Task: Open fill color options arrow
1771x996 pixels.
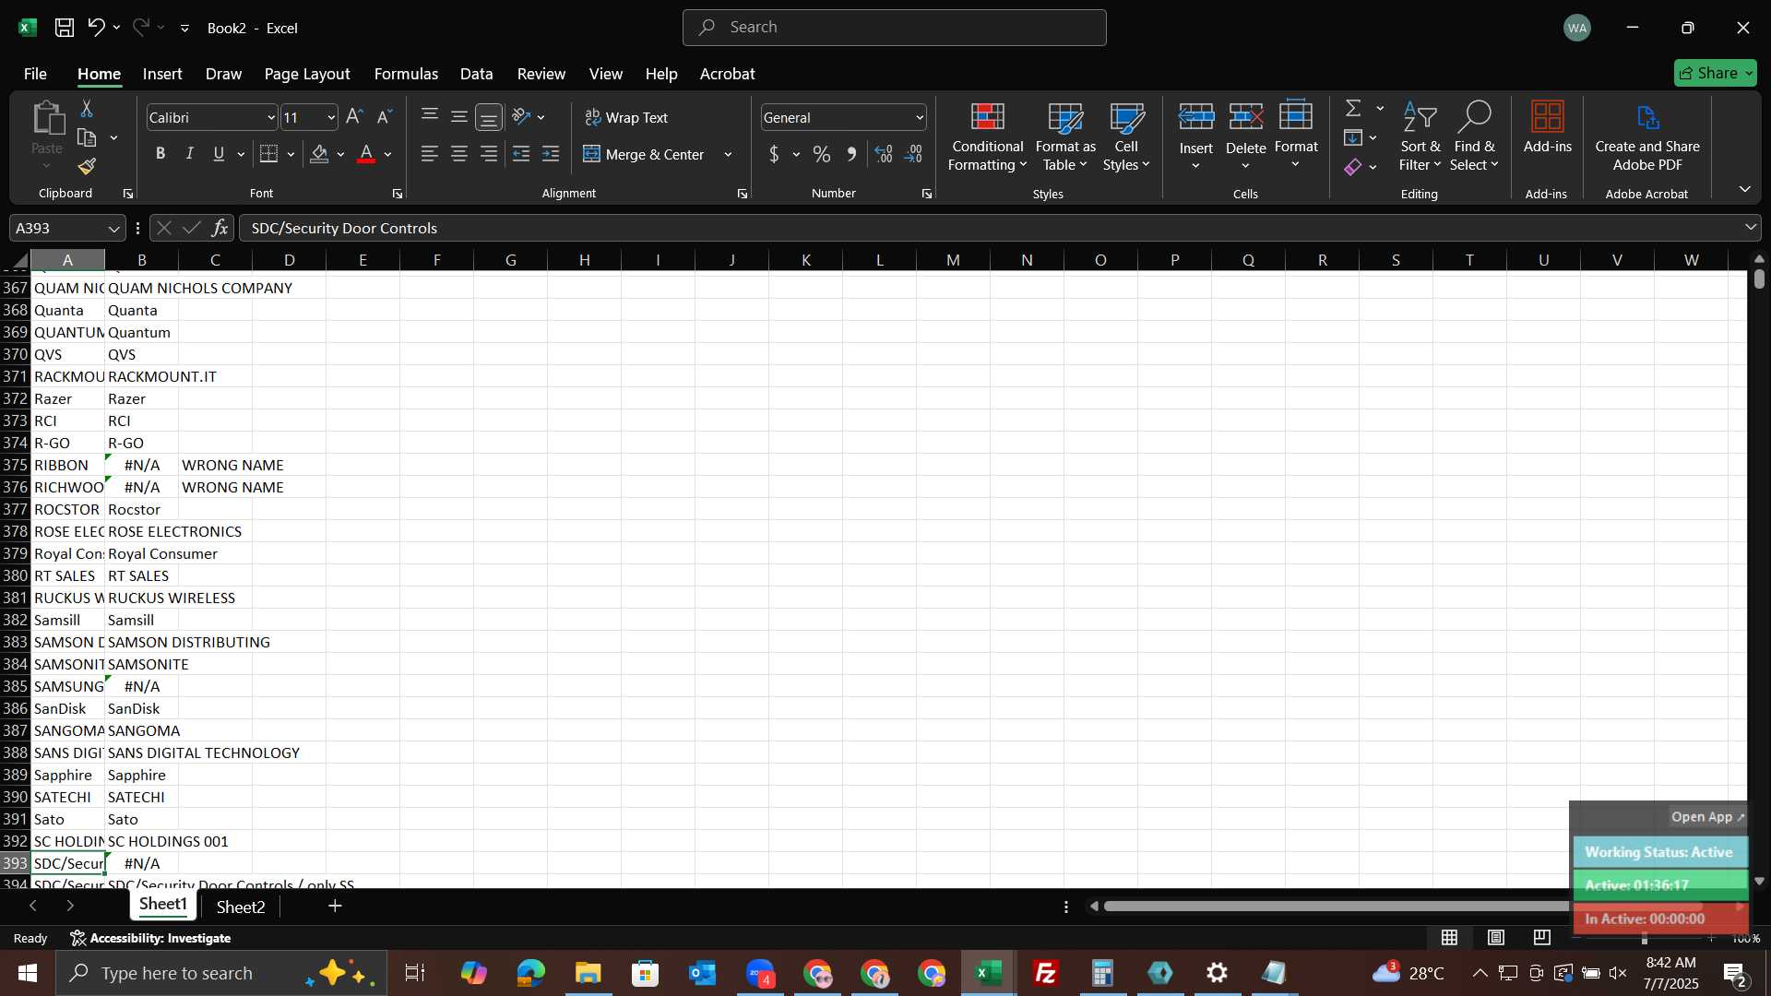Action: 340,154
